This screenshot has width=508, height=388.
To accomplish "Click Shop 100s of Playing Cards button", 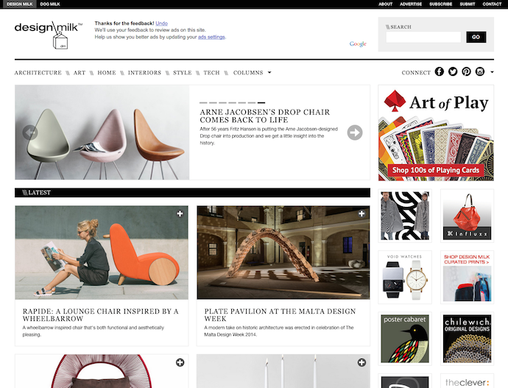I will (x=436, y=170).
